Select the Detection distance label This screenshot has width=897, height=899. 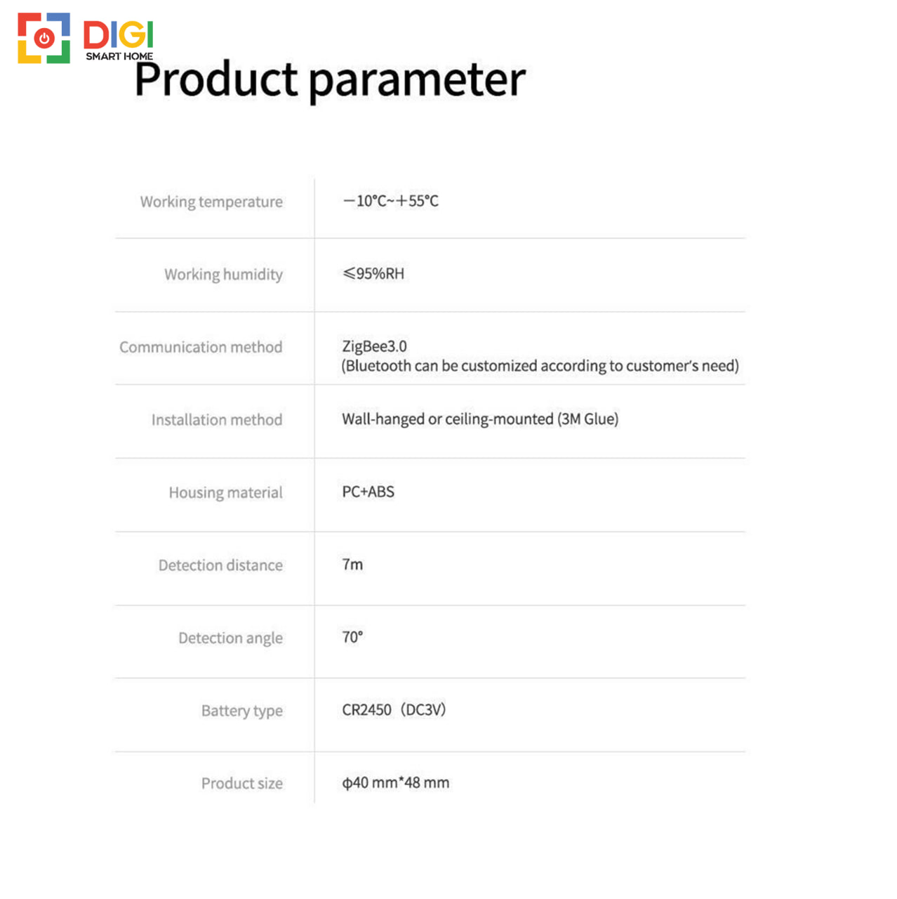pos(220,565)
